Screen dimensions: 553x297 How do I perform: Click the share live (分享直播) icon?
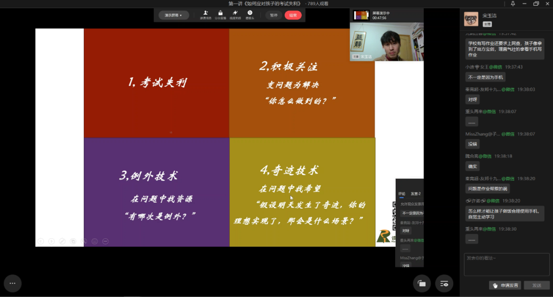click(x=220, y=14)
